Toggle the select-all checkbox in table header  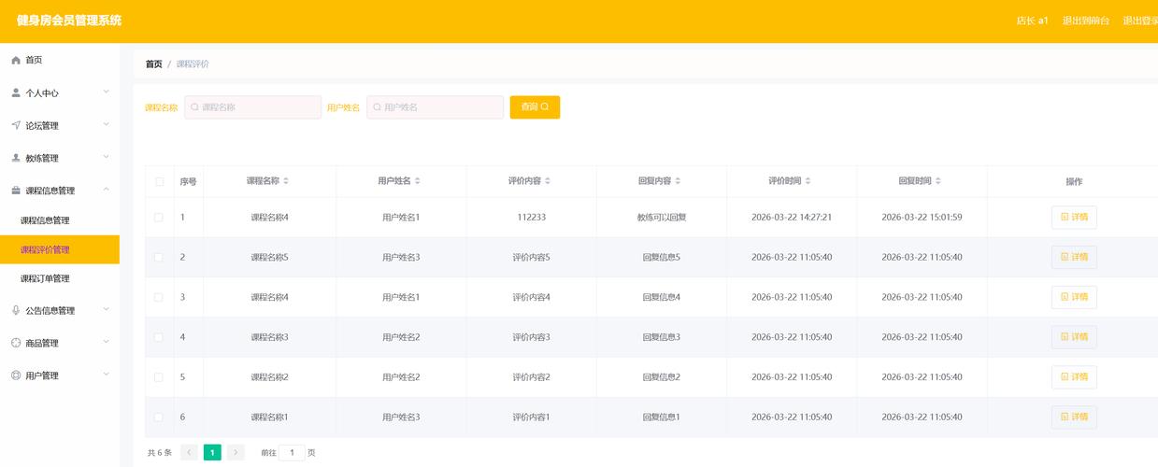point(159,181)
